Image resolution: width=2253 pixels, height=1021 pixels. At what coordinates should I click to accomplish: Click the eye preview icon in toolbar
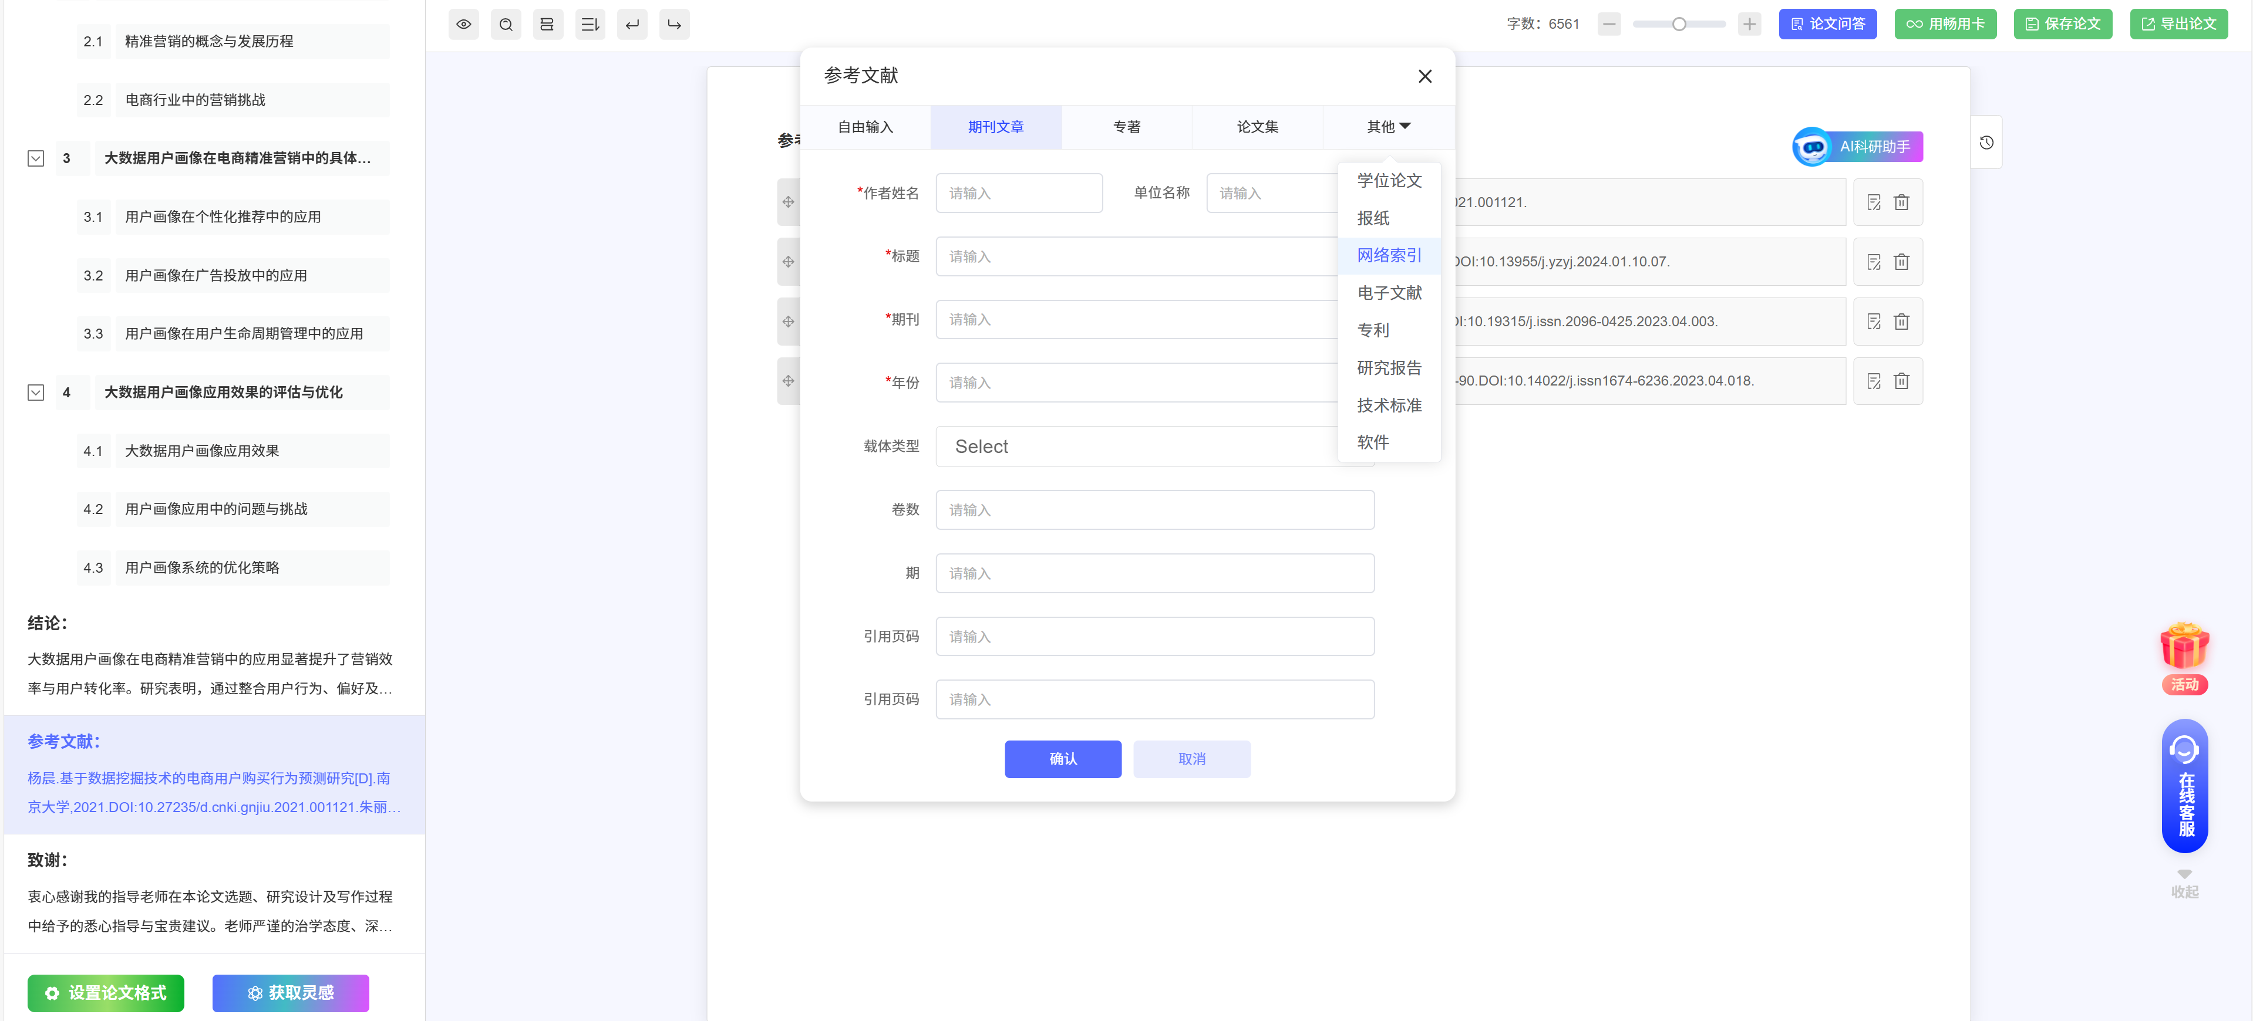(463, 25)
